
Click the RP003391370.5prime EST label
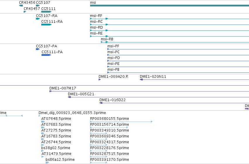tap(109, 160)
